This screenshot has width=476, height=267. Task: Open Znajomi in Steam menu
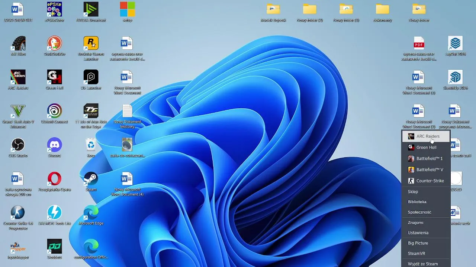pos(426,222)
